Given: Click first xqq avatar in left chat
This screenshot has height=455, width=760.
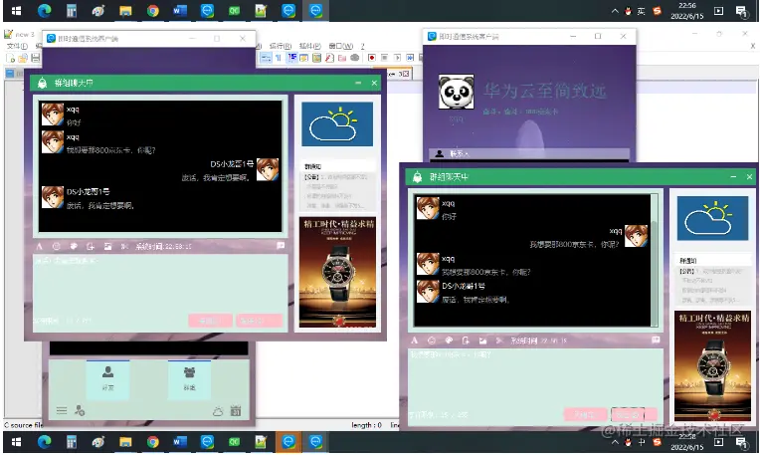Looking at the screenshot, I should click(53, 114).
